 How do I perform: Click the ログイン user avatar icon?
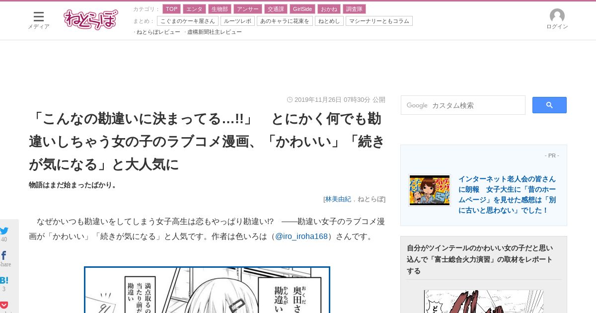[557, 16]
